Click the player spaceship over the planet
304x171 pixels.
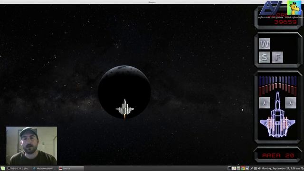point(124,109)
